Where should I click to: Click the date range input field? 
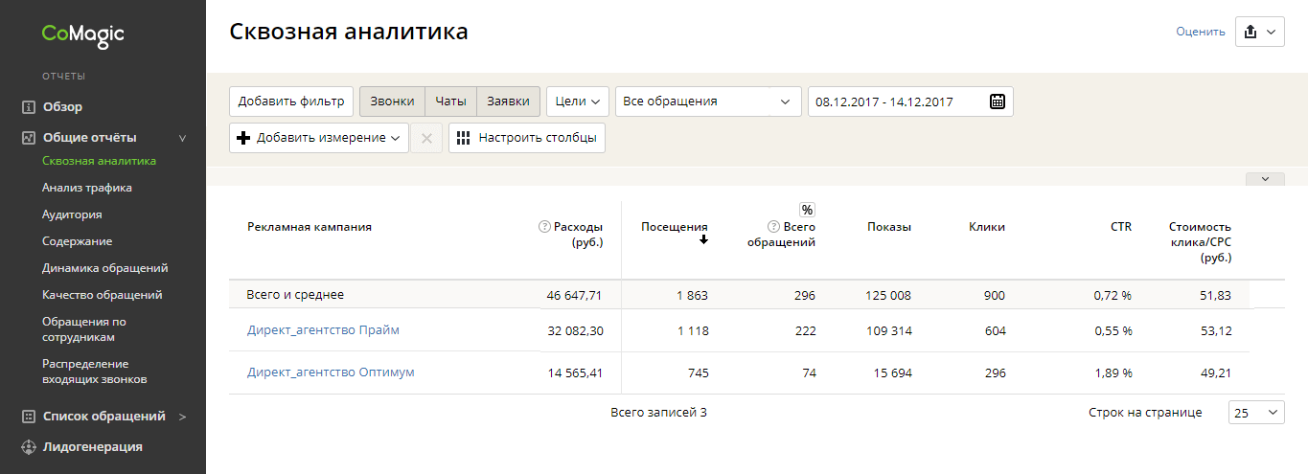click(x=896, y=102)
